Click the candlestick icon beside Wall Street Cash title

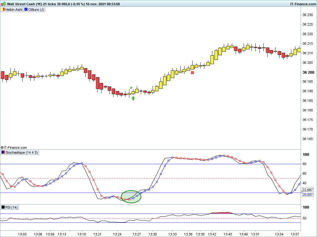[3, 4]
